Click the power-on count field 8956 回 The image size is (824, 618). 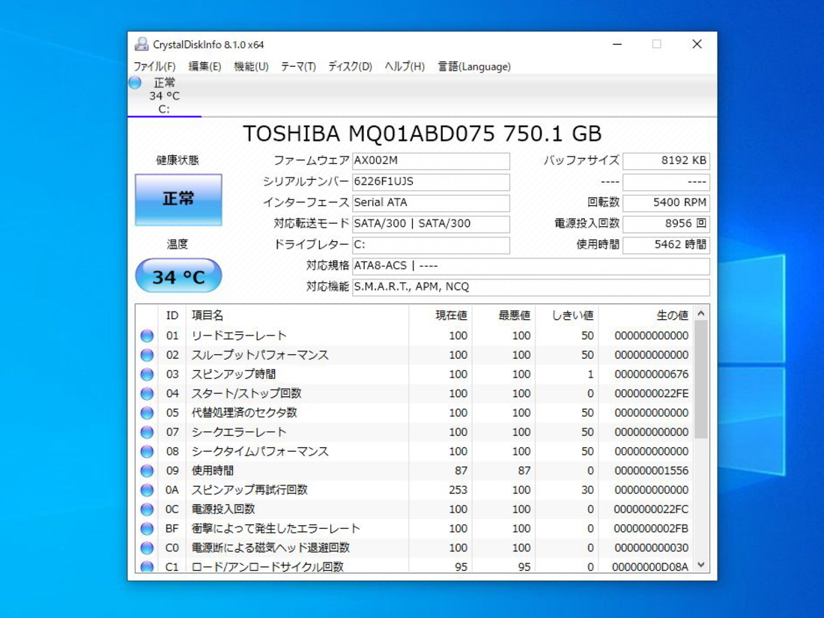click(666, 224)
